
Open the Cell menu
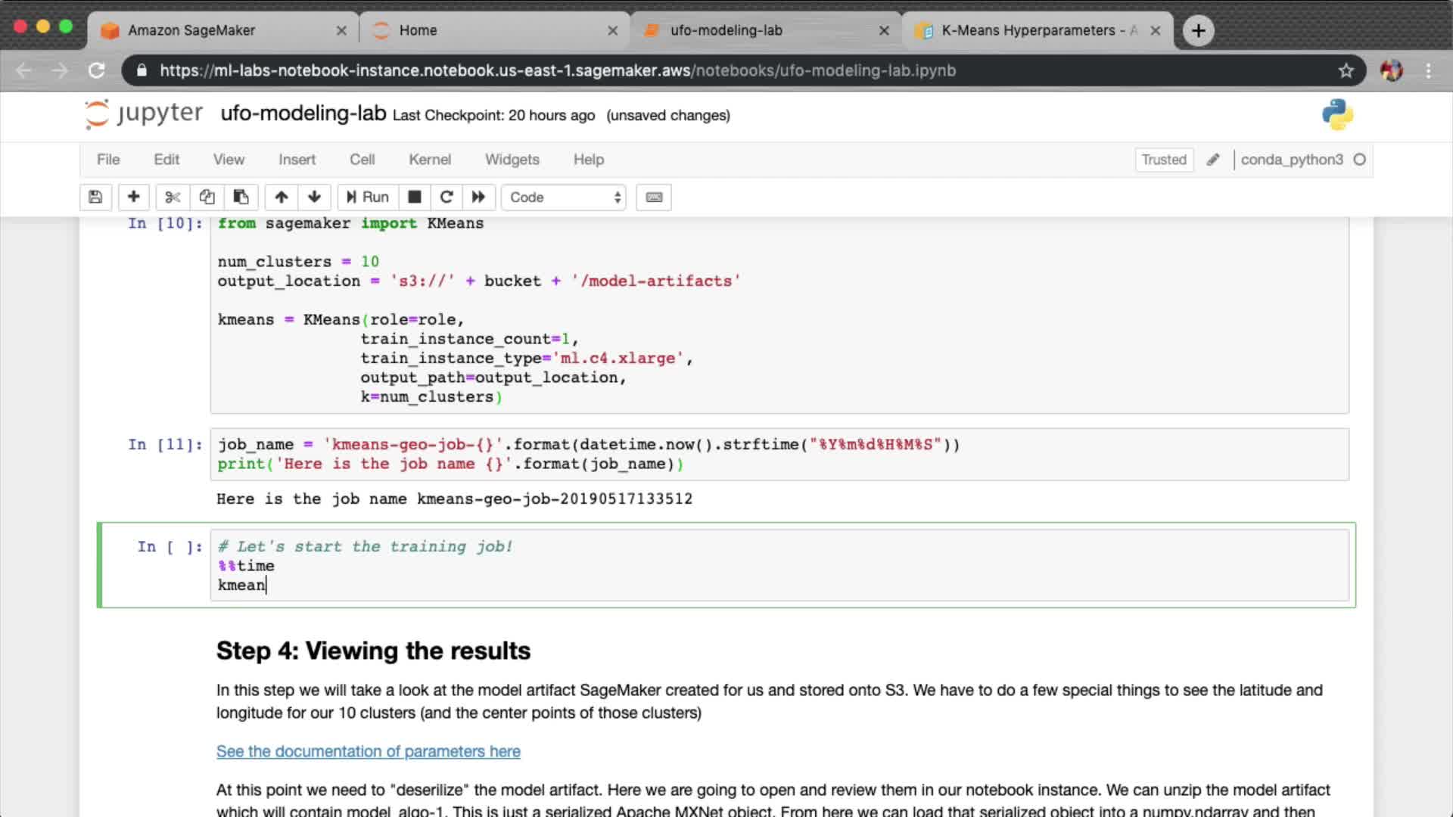coord(362,160)
